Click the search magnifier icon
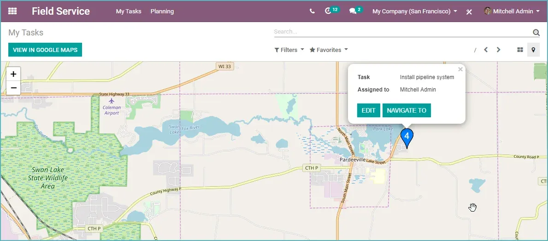The height and width of the screenshot is (241, 548). (x=536, y=33)
